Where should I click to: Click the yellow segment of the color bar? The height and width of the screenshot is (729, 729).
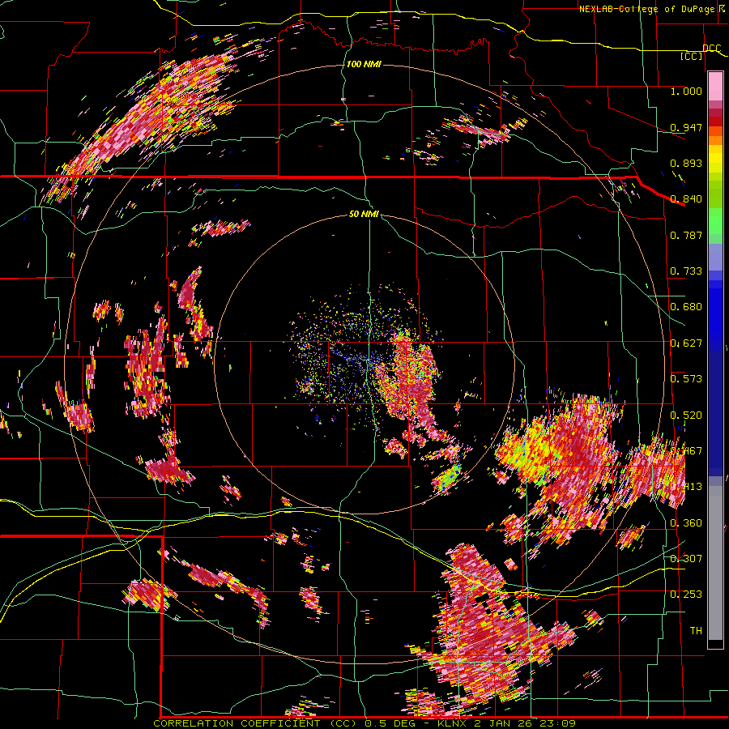coord(715,158)
